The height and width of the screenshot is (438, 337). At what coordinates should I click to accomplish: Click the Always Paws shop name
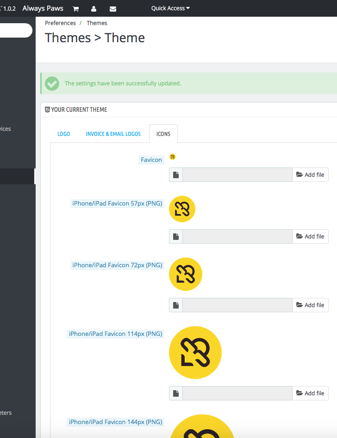(43, 8)
